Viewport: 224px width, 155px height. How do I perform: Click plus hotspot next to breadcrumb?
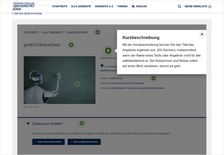[x=97, y=32]
